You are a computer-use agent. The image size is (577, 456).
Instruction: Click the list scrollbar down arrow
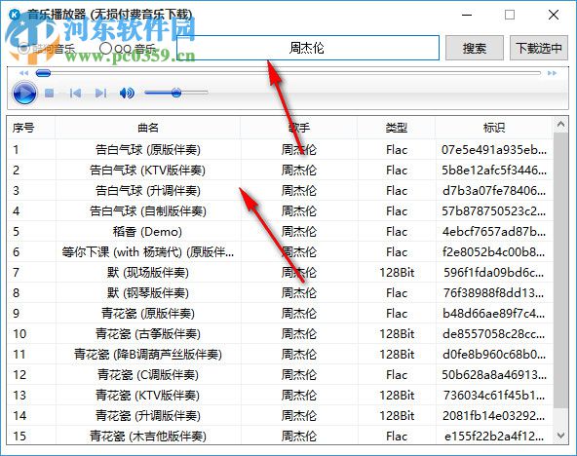point(560,436)
